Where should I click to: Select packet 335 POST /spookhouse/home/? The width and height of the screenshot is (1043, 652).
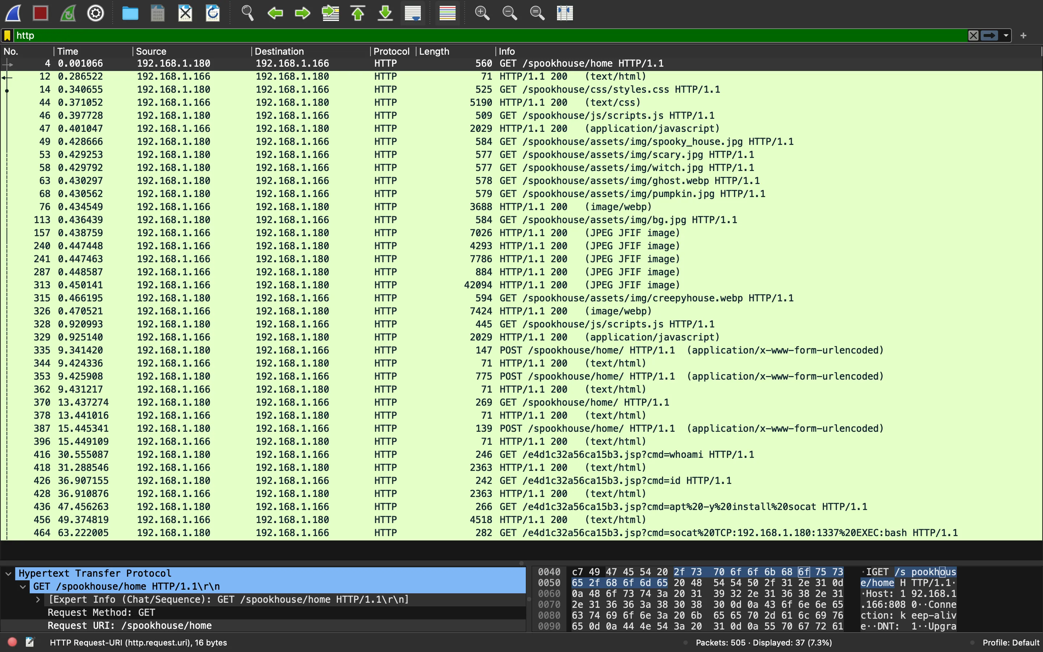coord(521,350)
